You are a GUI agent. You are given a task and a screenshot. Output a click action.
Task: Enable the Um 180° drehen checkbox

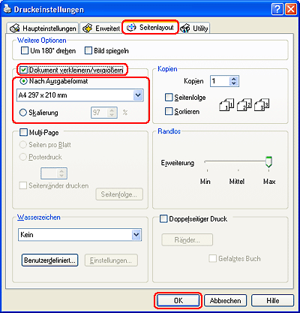tap(25, 51)
